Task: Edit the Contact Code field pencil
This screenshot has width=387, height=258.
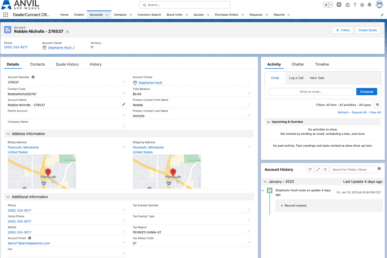Action: pyautogui.click(x=124, y=93)
